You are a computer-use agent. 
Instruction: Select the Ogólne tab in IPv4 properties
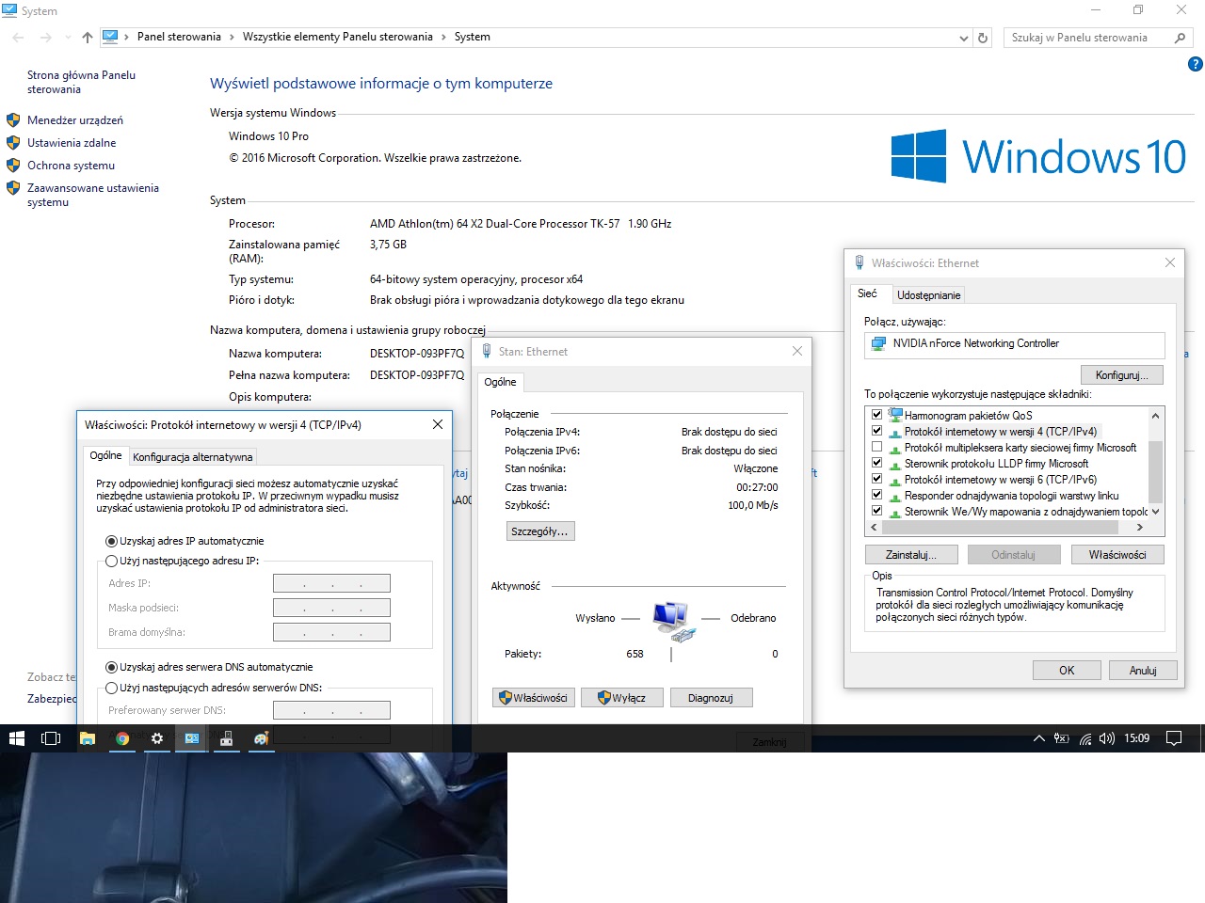coord(105,455)
